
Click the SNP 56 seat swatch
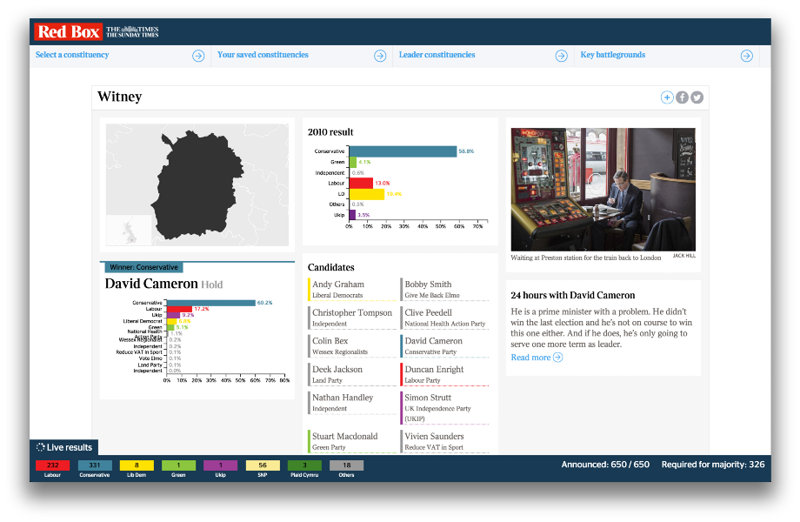[263, 465]
